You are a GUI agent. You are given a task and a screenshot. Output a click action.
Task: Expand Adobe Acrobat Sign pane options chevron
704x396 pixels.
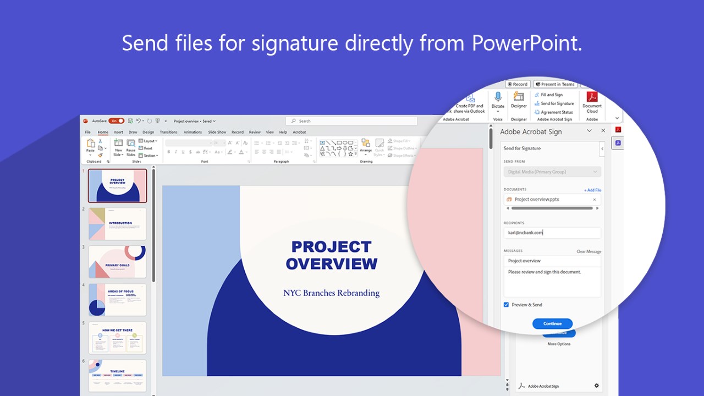tap(589, 130)
